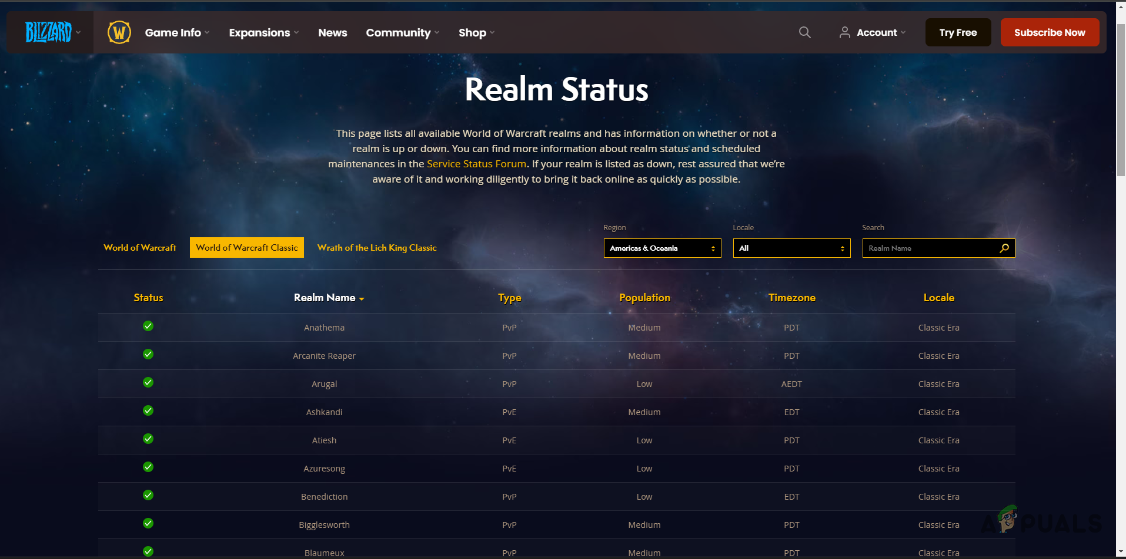This screenshot has height=559, width=1126.
Task: Click the World of Warcraft "W" emblem
Action: 119,32
